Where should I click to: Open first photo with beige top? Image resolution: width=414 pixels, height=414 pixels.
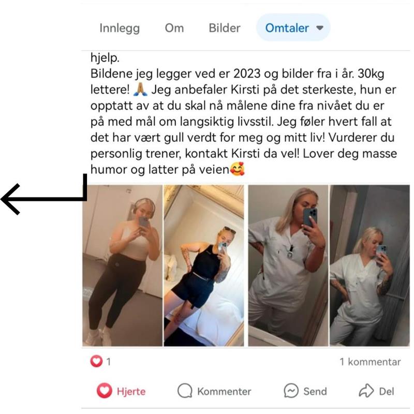point(123,265)
